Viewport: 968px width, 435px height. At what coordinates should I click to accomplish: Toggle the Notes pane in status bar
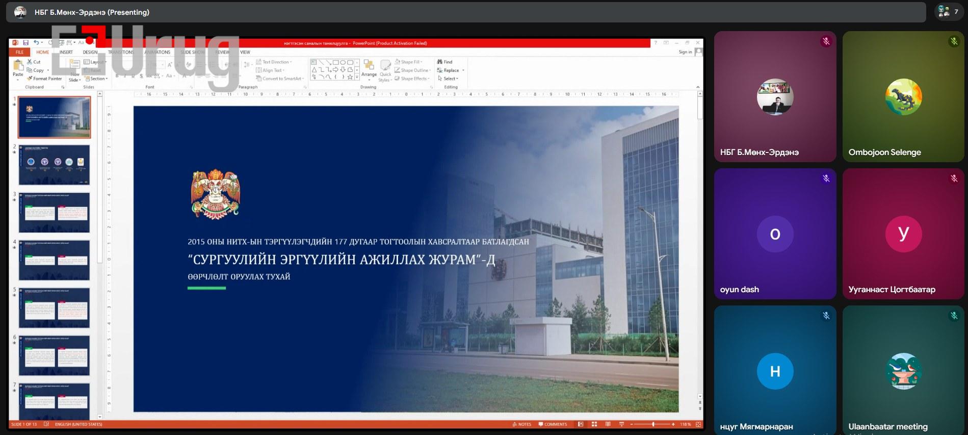[521, 424]
